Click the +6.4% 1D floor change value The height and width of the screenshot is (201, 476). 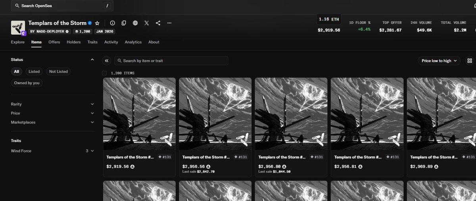click(364, 29)
